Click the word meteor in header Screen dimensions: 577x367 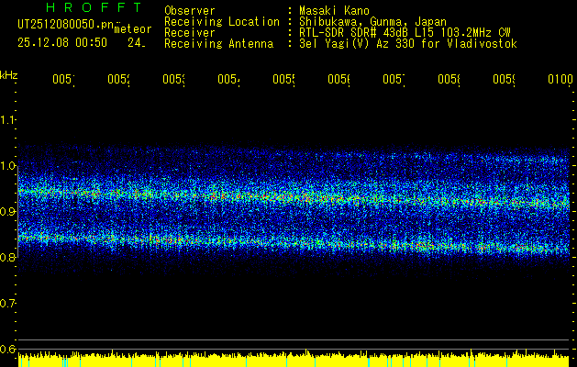[133, 29]
